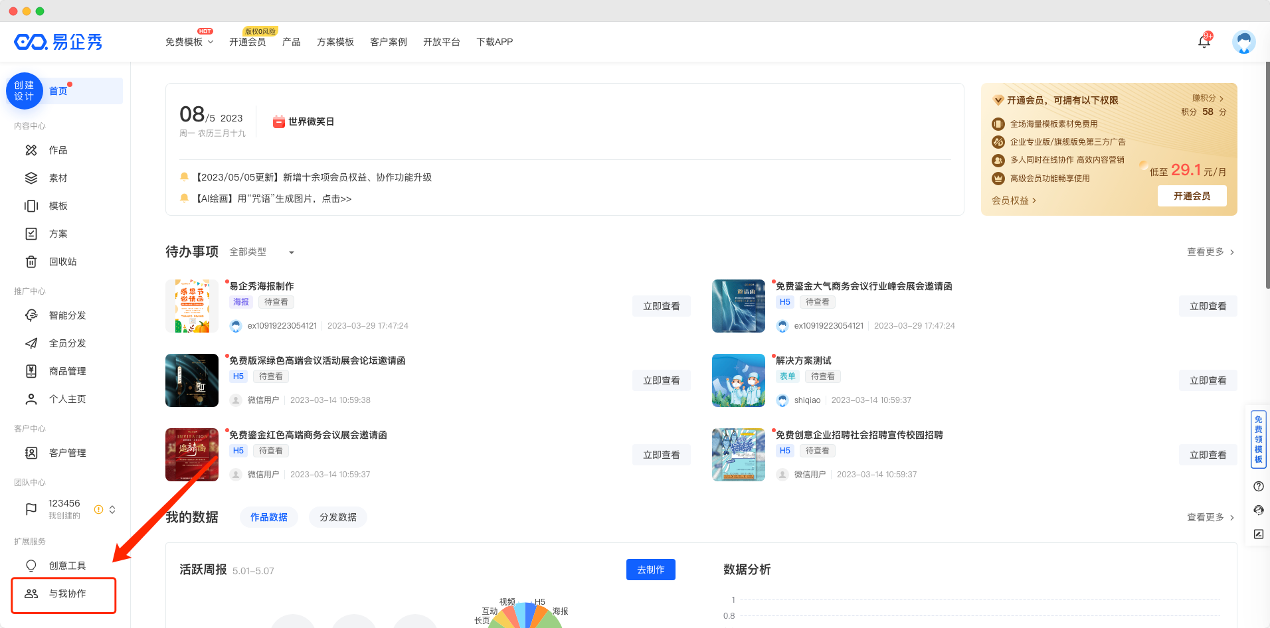Expand the 123456 team switcher
The height and width of the screenshot is (628, 1270).
[112, 509]
